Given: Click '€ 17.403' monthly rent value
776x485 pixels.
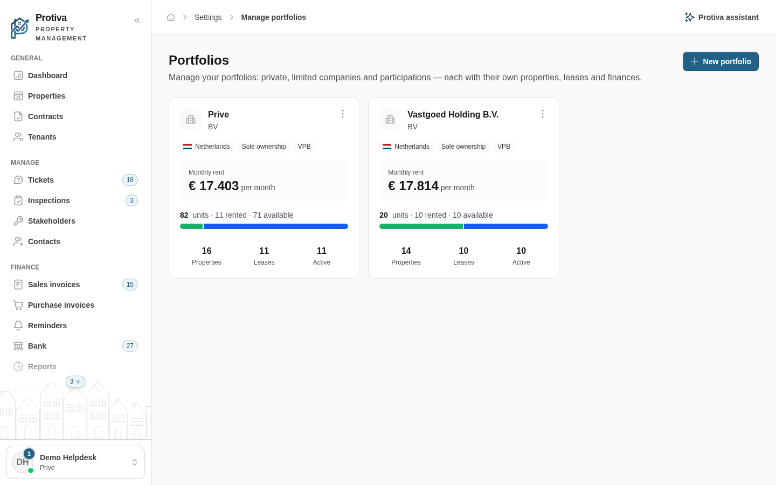Looking at the screenshot, I should pyautogui.click(x=213, y=186).
